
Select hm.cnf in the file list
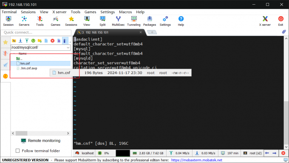point(40,64)
